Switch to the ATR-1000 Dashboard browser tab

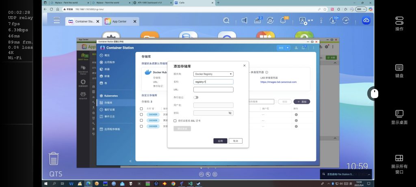153,3
